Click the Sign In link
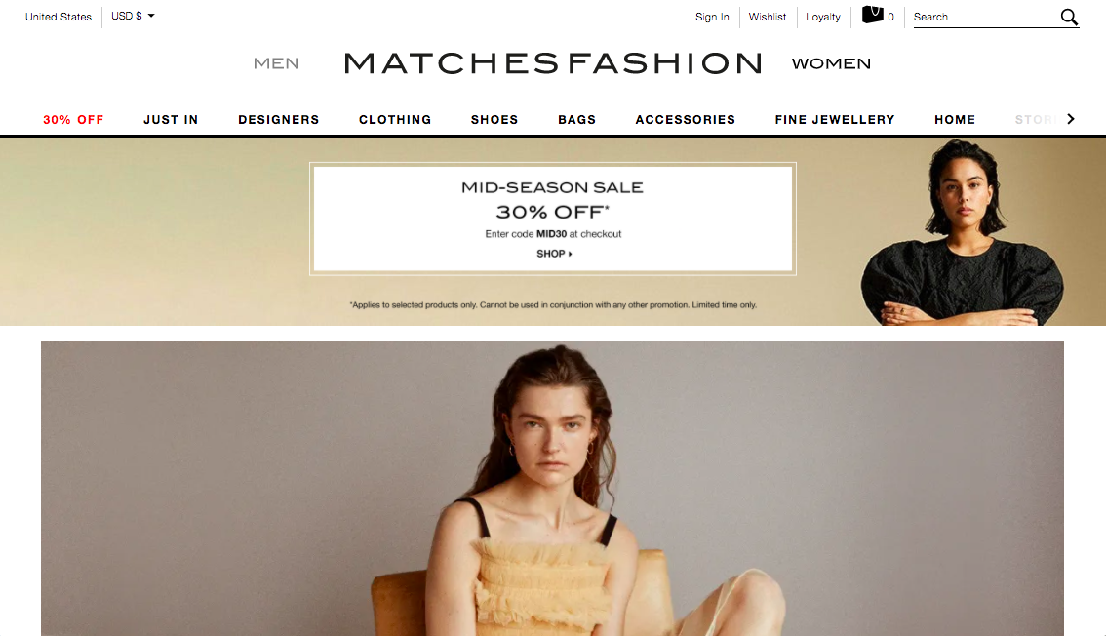The width and height of the screenshot is (1106, 636). coord(712,17)
